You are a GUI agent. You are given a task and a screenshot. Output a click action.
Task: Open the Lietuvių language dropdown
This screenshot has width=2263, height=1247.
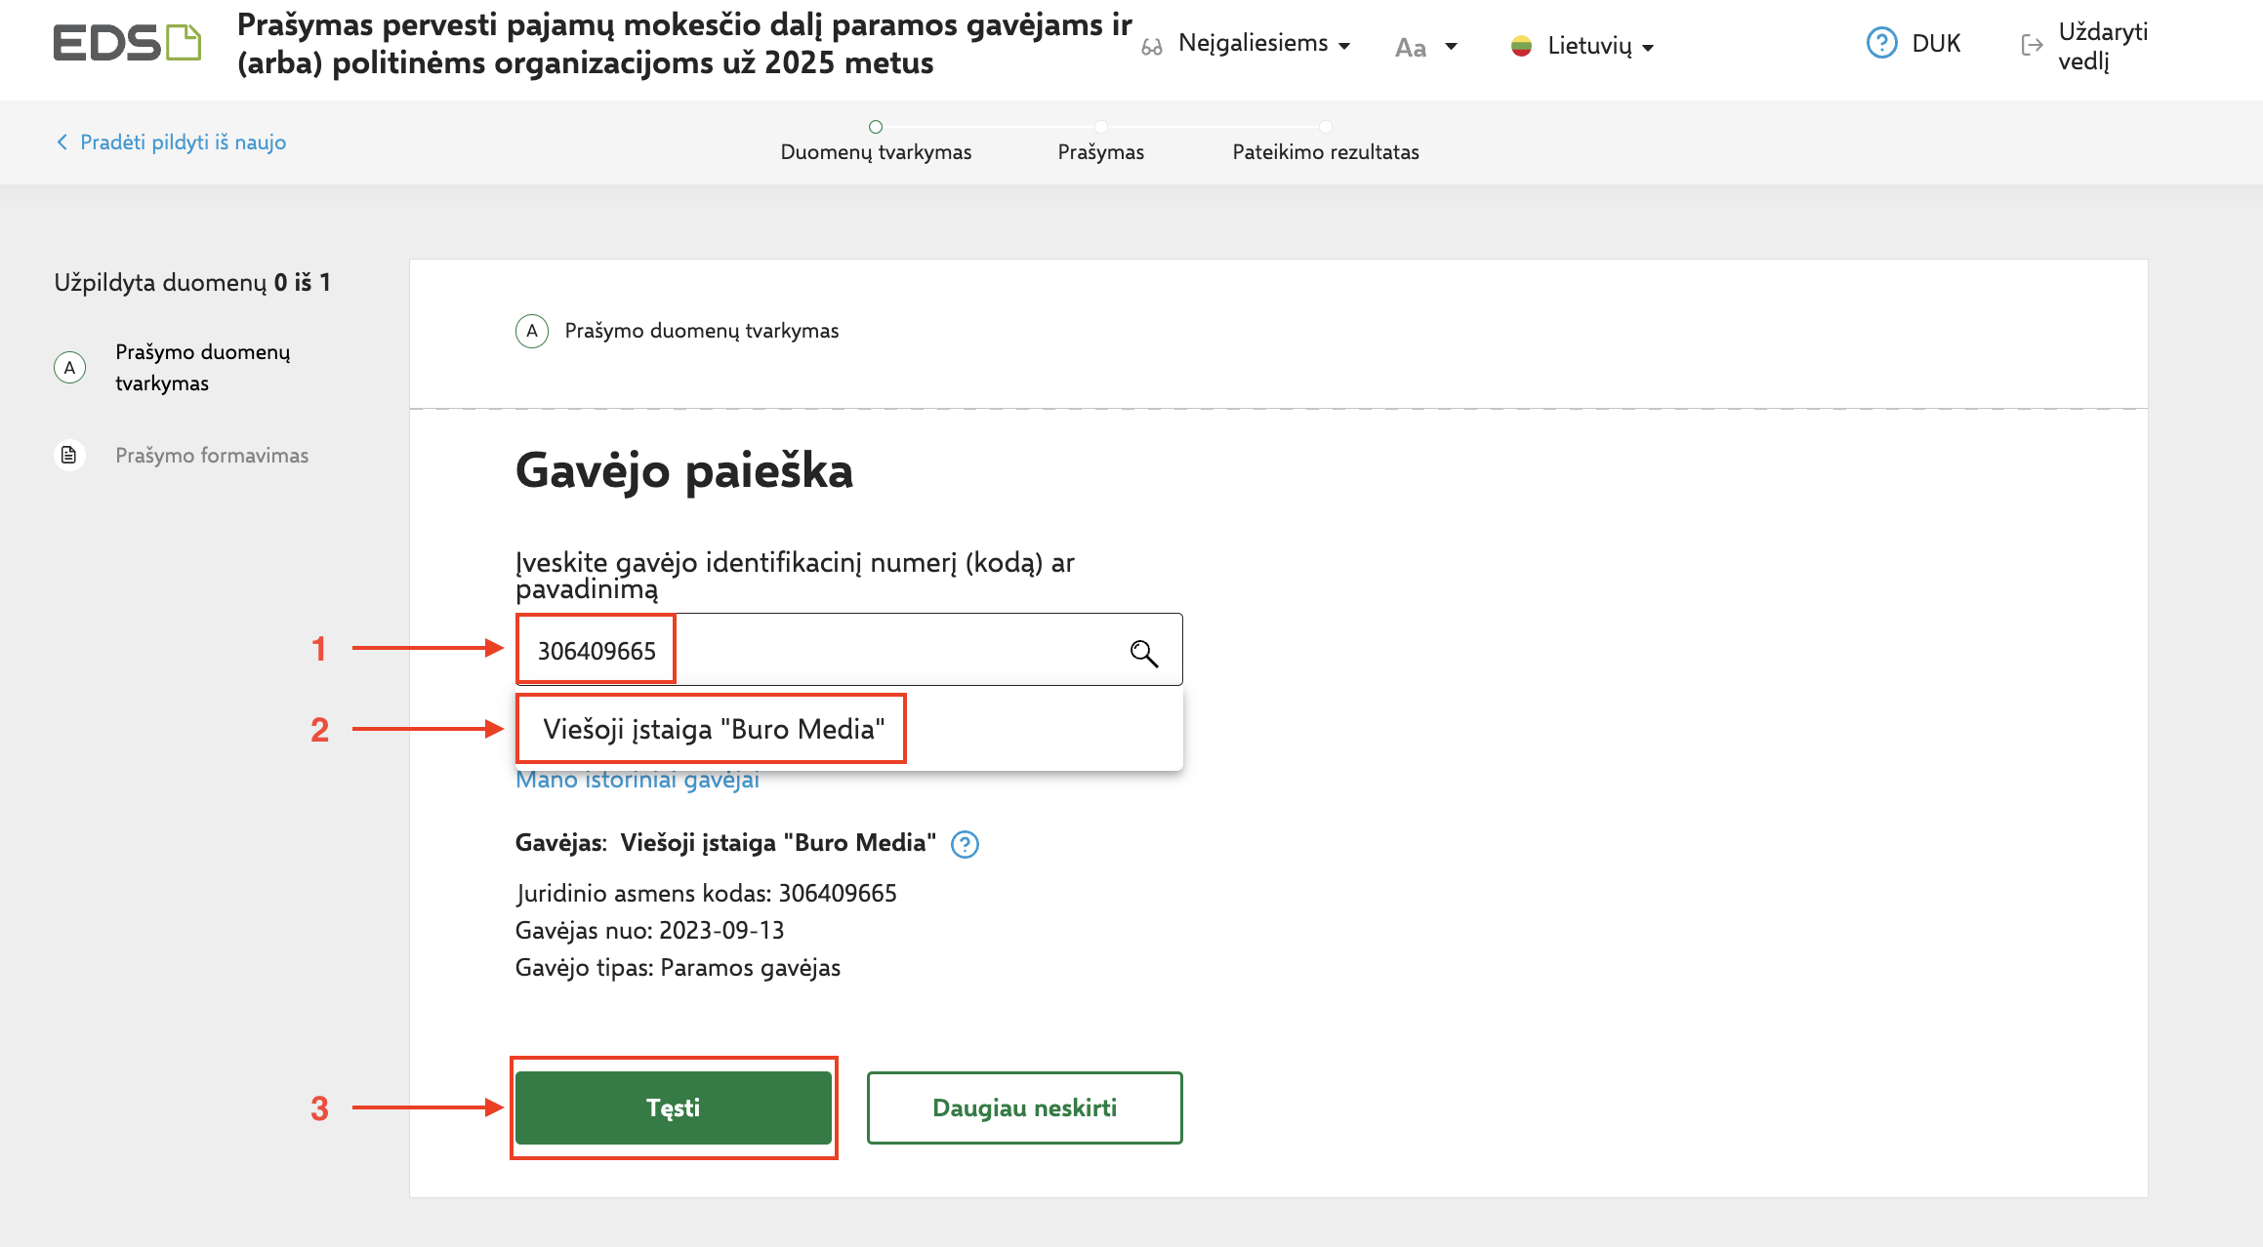pyautogui.click(x=1600, y=46)
